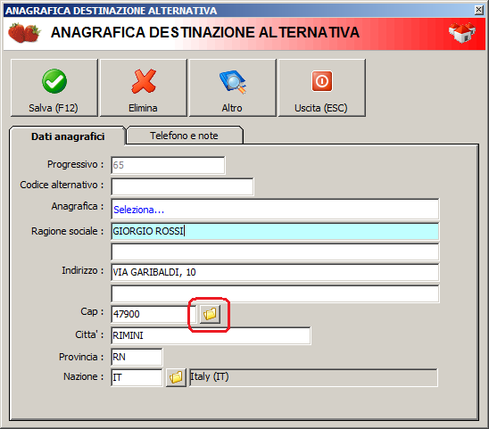Click the Nazione code field containing IT

point(137,377)
